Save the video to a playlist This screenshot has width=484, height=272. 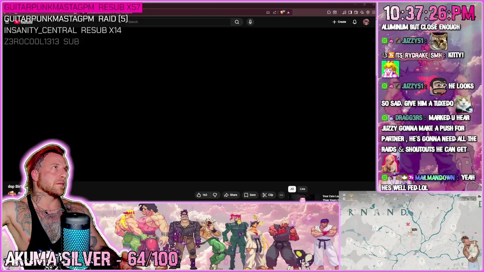(250, 195)
